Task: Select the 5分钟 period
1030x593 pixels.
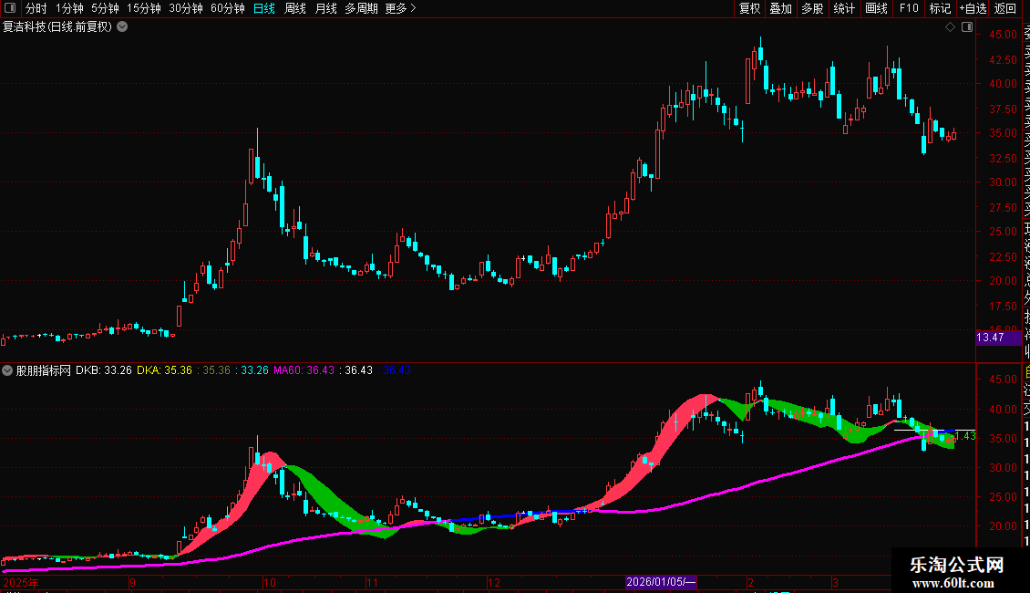Action: (105, 8)
